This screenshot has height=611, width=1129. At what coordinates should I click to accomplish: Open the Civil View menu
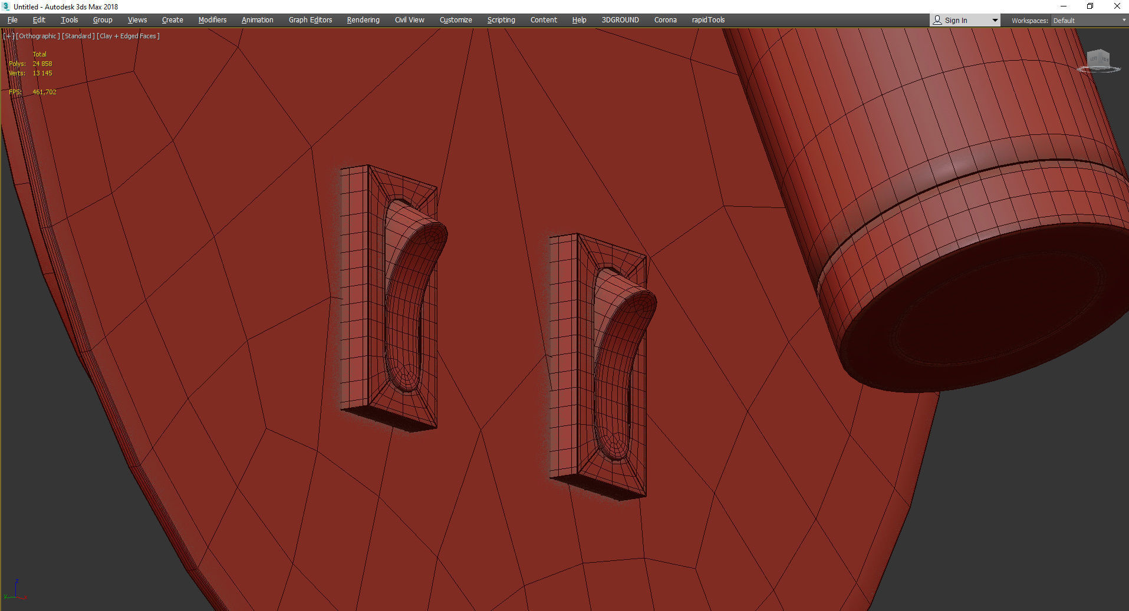coord(410,20)
